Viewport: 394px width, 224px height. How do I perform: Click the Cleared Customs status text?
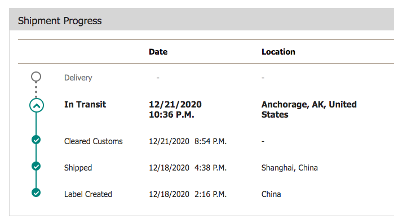click(x=94, y=141)
